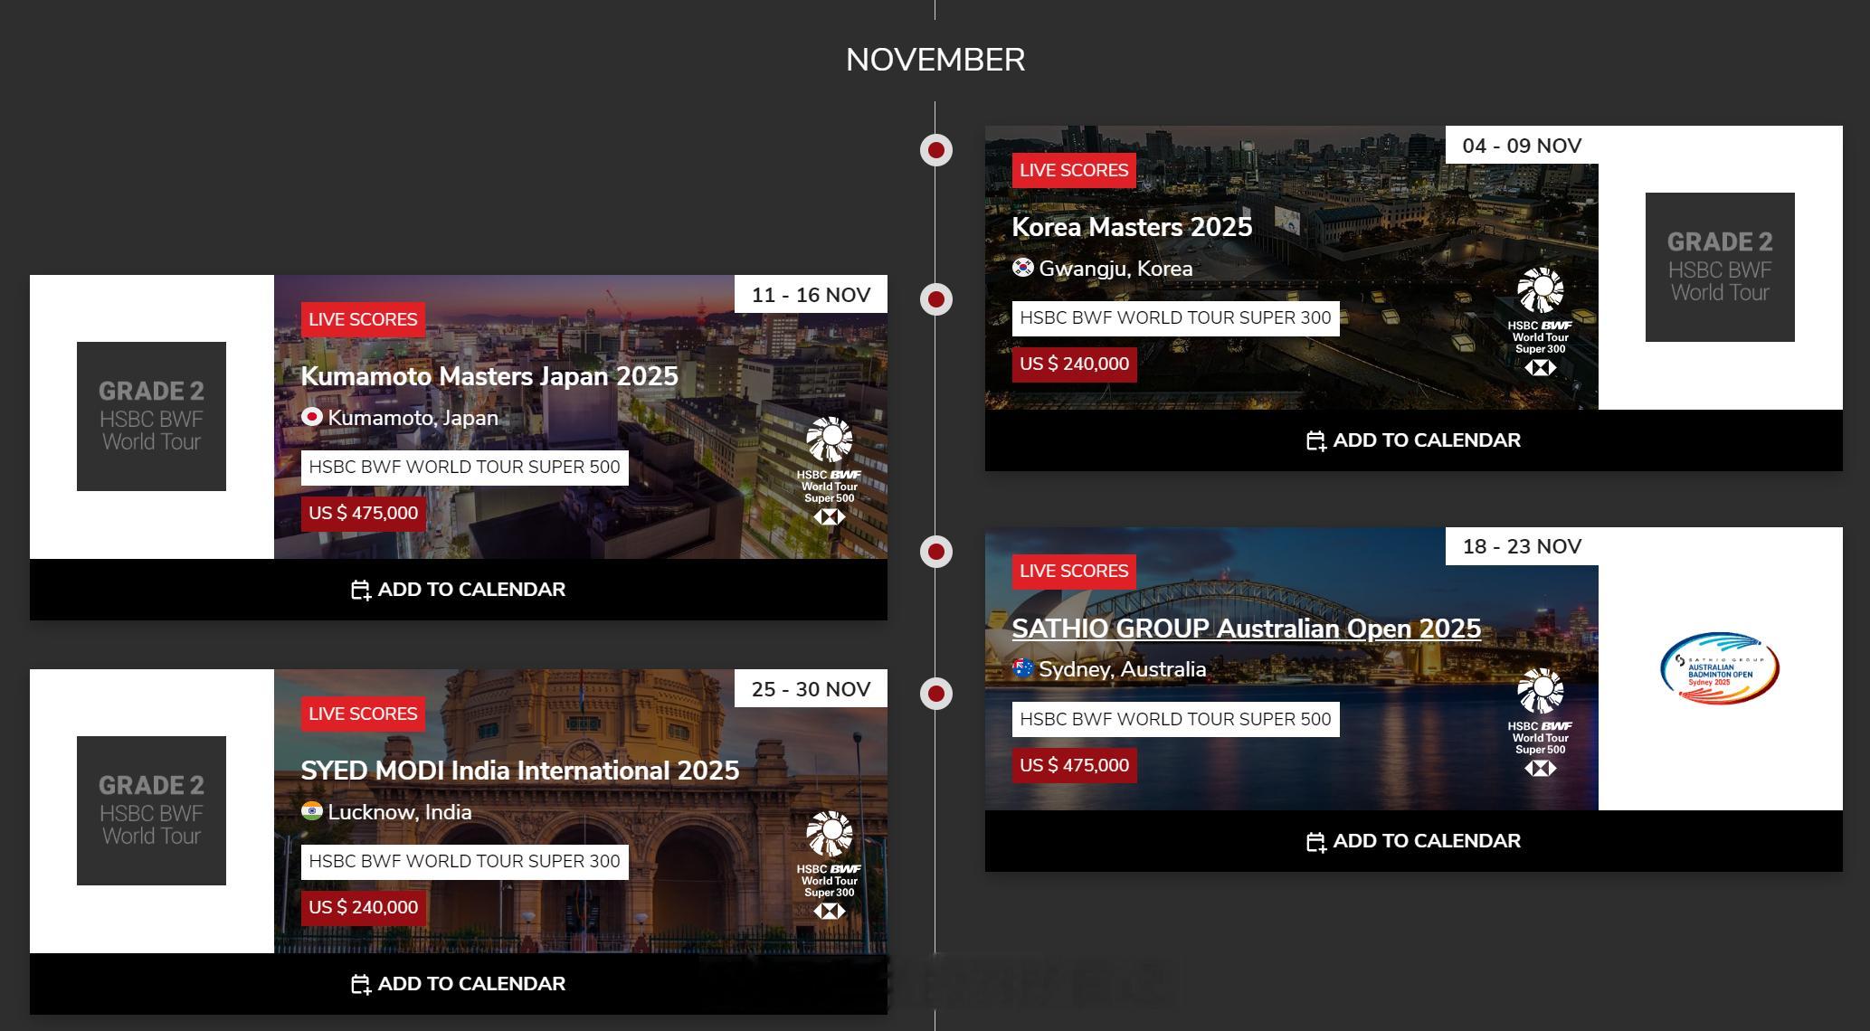The width and height of the screenshot is (1870, 1031).
Task: Click Grade 2 badge on SYED MODI card
Action: (151, 810)
